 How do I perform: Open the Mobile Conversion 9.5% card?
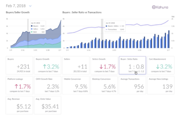click(76, 85)
